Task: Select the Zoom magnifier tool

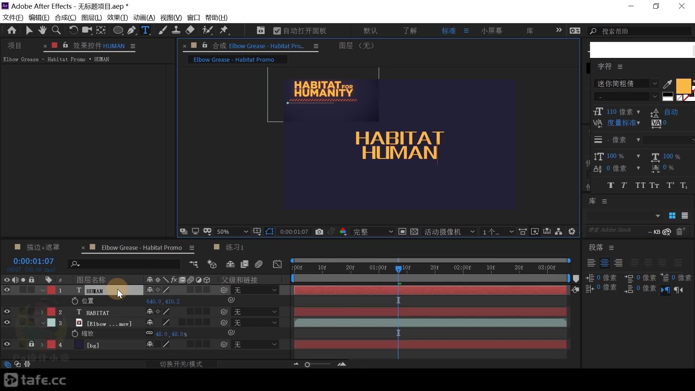Action: coord(56,30)
